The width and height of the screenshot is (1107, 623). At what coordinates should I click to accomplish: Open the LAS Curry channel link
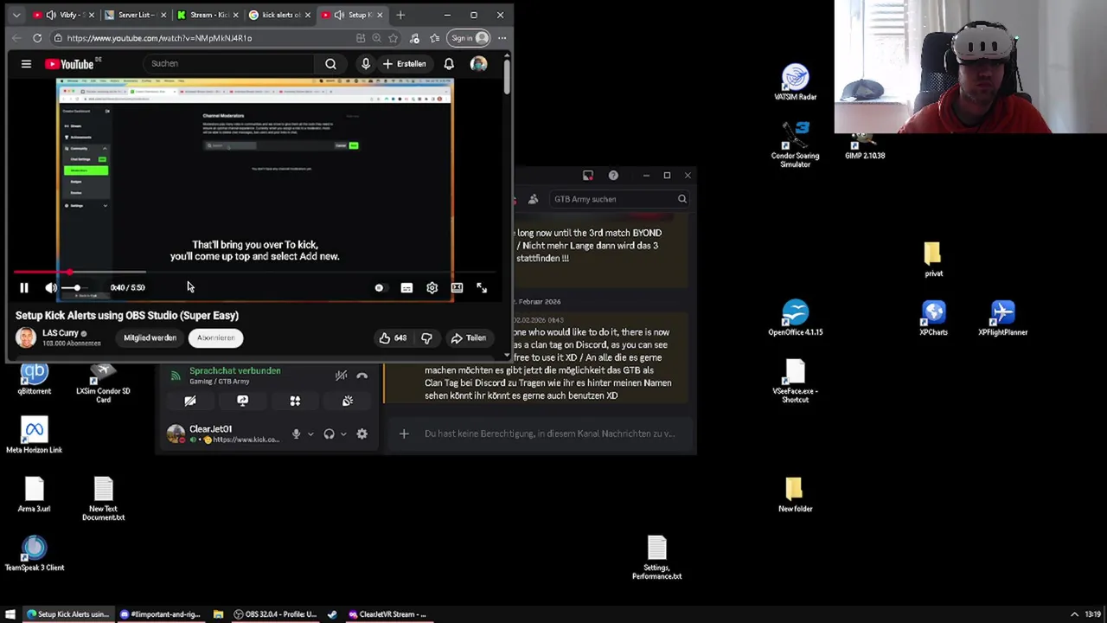tap(61, 333)
